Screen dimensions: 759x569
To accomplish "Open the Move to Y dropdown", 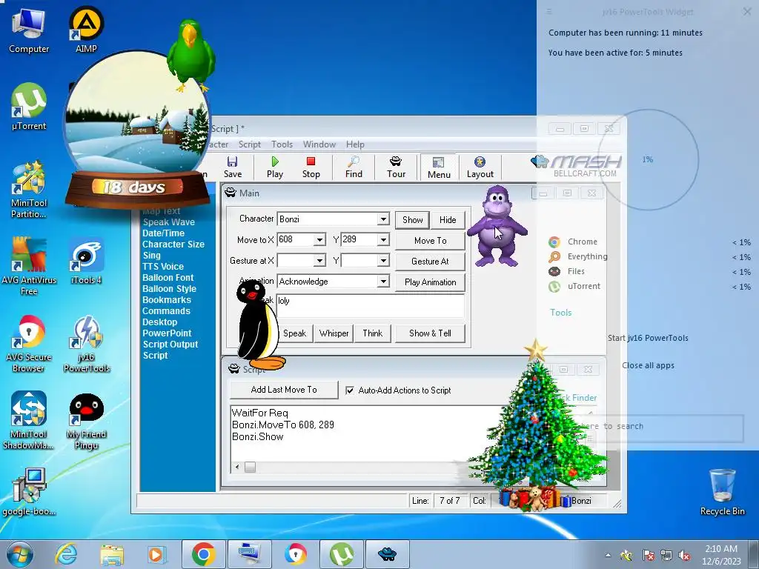I will pyautogui.click(x=383, y=240).
